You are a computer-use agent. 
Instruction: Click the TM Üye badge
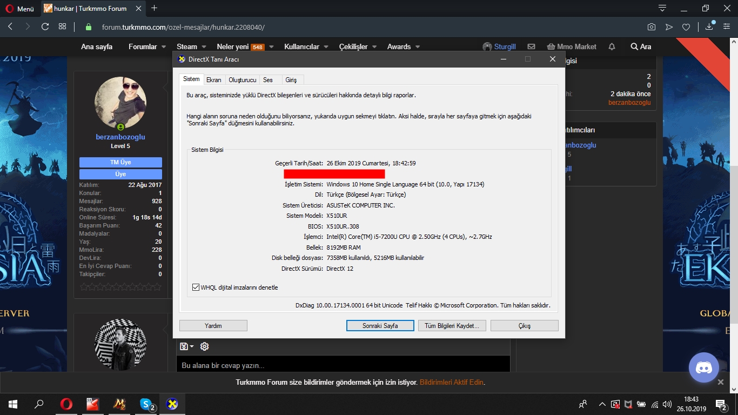pyautogui.click(x=120, y=162)
